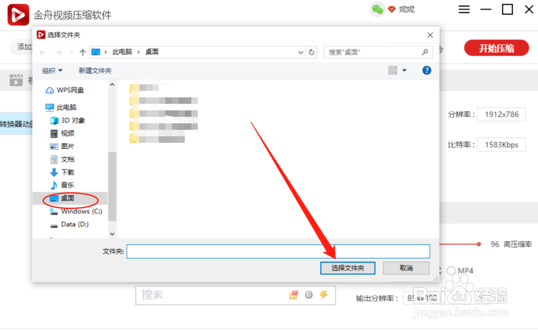This screenshot has width=538, height=331.
Task: Click the blue Help question mark icon
Action: pos(426,70)
